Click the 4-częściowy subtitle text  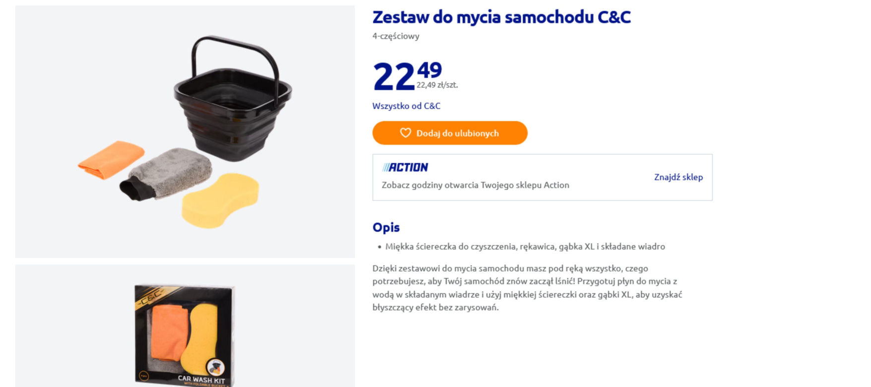396,36
